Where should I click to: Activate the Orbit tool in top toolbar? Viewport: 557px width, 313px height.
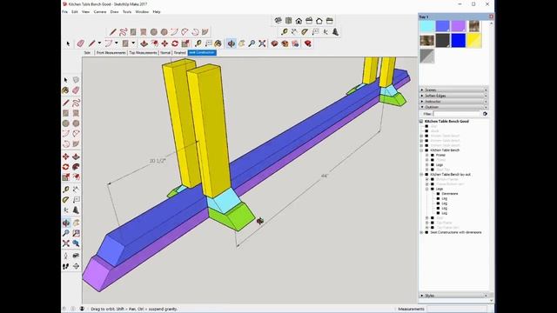click(232, 43)
